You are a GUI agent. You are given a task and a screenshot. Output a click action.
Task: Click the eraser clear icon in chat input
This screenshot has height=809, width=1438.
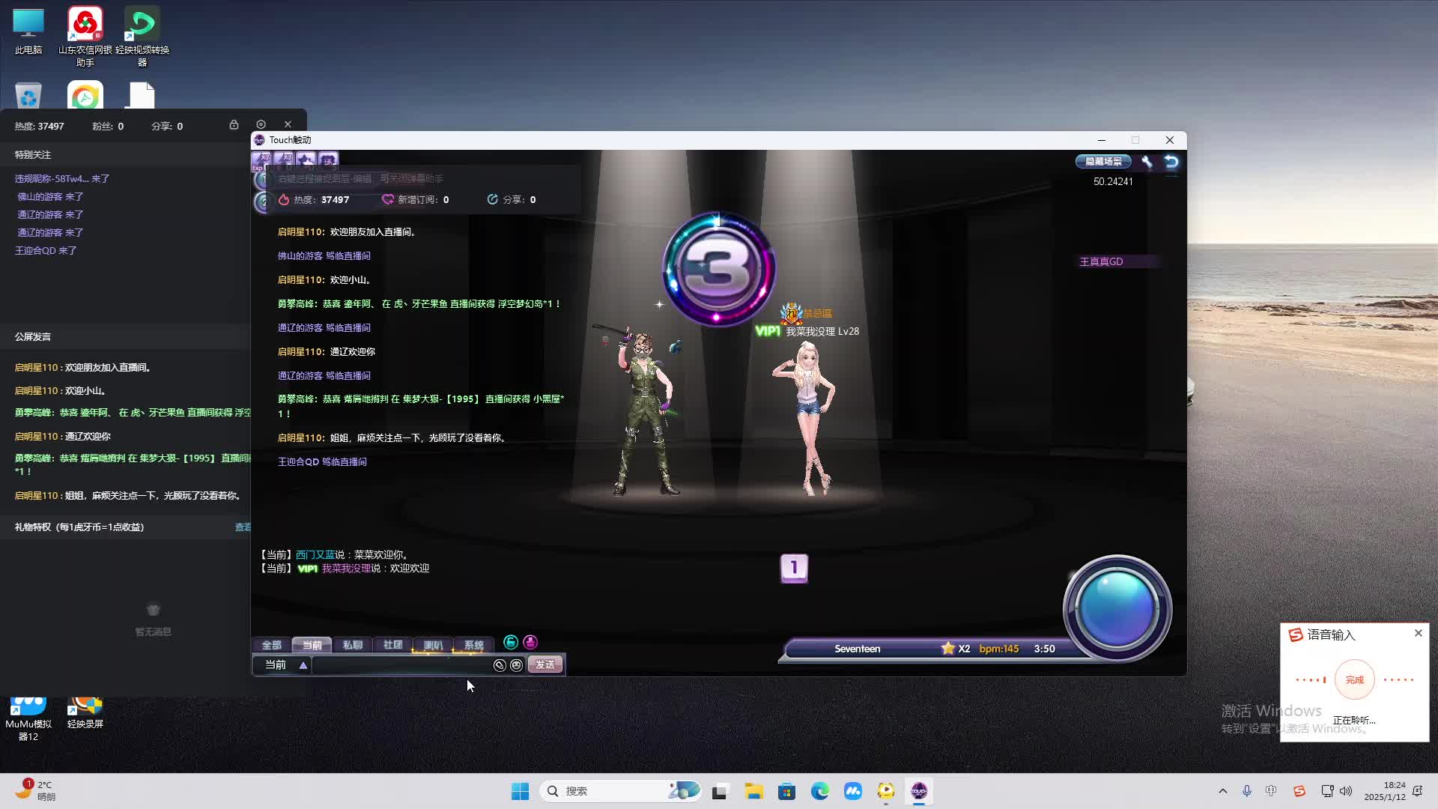(500, 665)
